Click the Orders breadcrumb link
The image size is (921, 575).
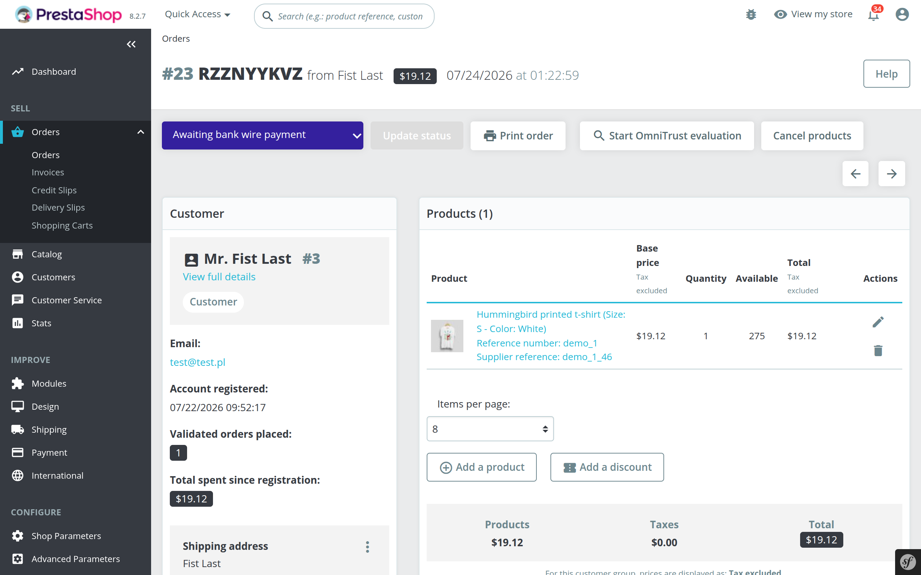point(176,39)
